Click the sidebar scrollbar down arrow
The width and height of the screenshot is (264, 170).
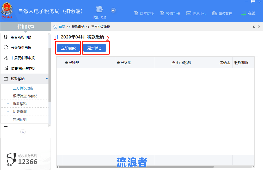pyautogui.click(x=50, y=126)
